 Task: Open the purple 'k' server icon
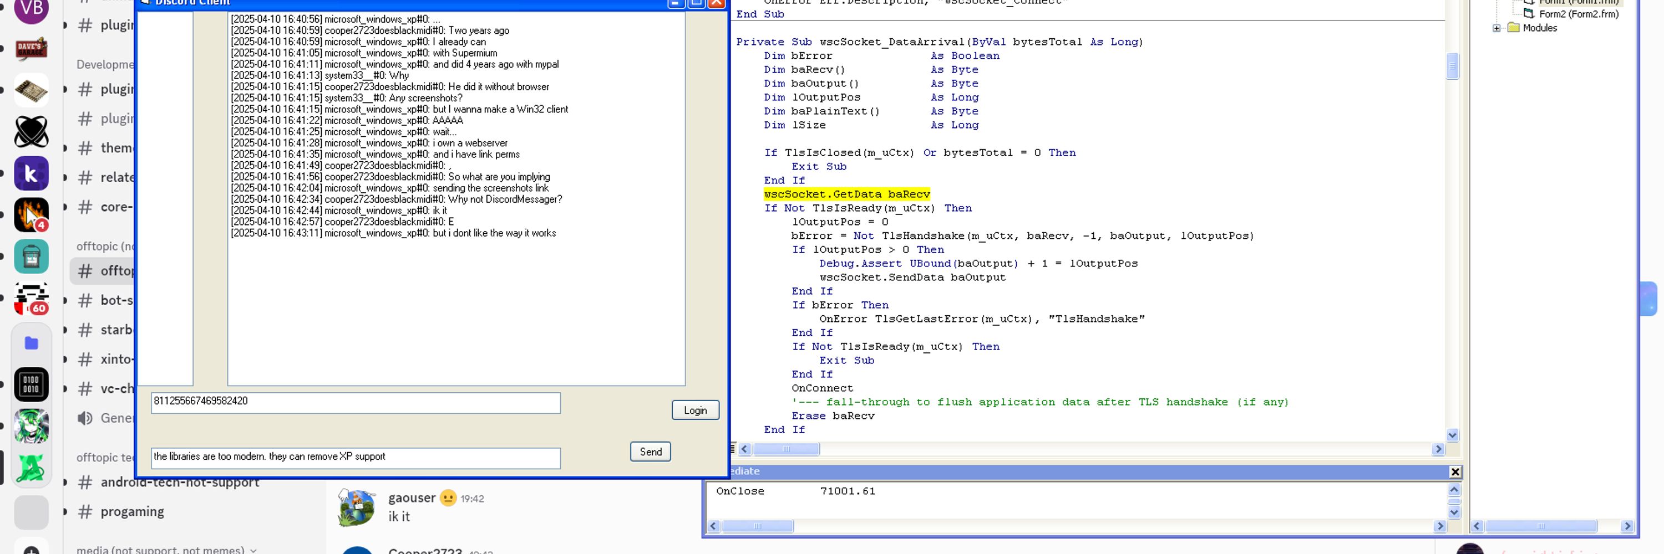(31, 173)
